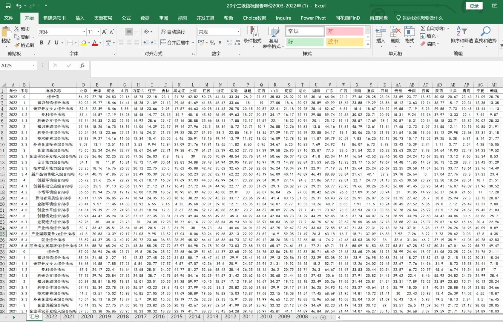This screenshot has height=322, width=503.
Task: Open the Data (数据) ribbon tab
Action: (x=145, y=18)
